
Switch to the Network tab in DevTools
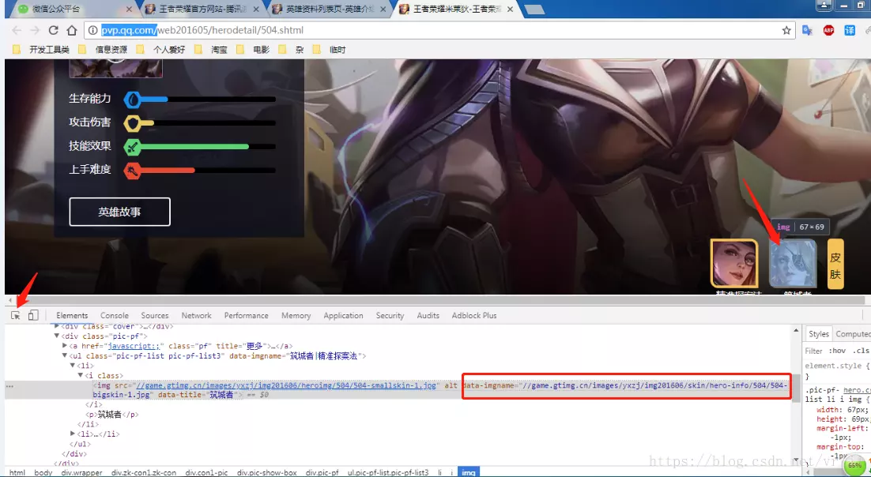point(196,315)
